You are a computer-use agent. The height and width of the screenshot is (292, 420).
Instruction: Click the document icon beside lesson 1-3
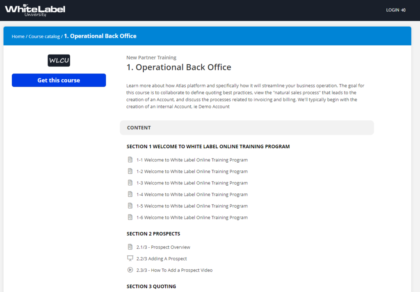pos(130,183)
